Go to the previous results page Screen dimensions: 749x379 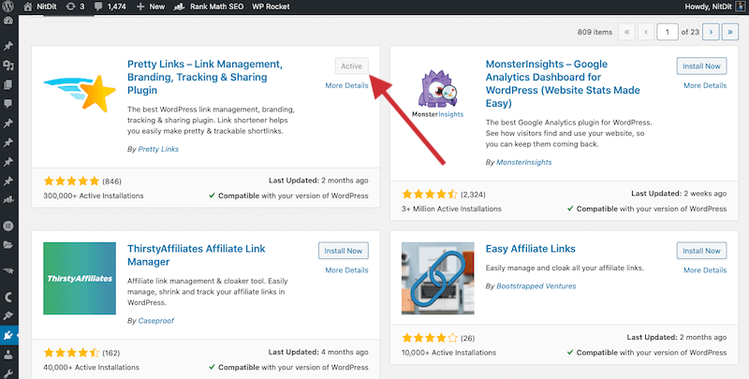tap(646, 32)
